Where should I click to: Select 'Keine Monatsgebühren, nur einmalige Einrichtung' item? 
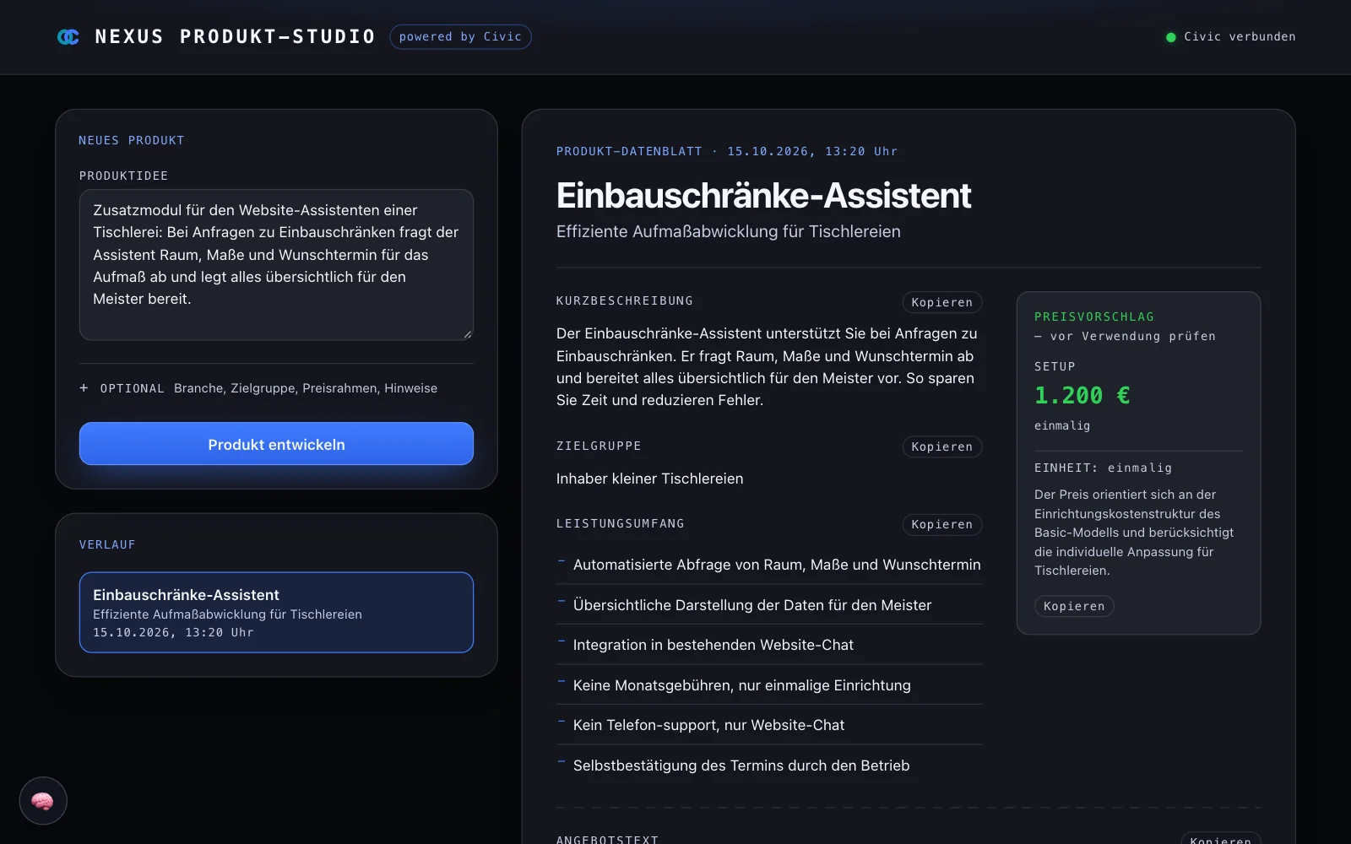pyautogui.click(x=769, y=685)
